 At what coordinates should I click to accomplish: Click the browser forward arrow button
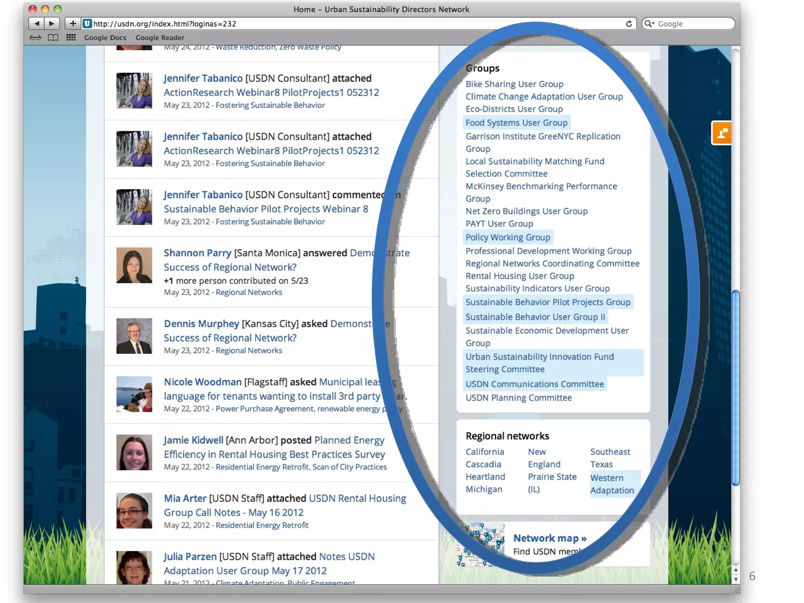(52, 24)
